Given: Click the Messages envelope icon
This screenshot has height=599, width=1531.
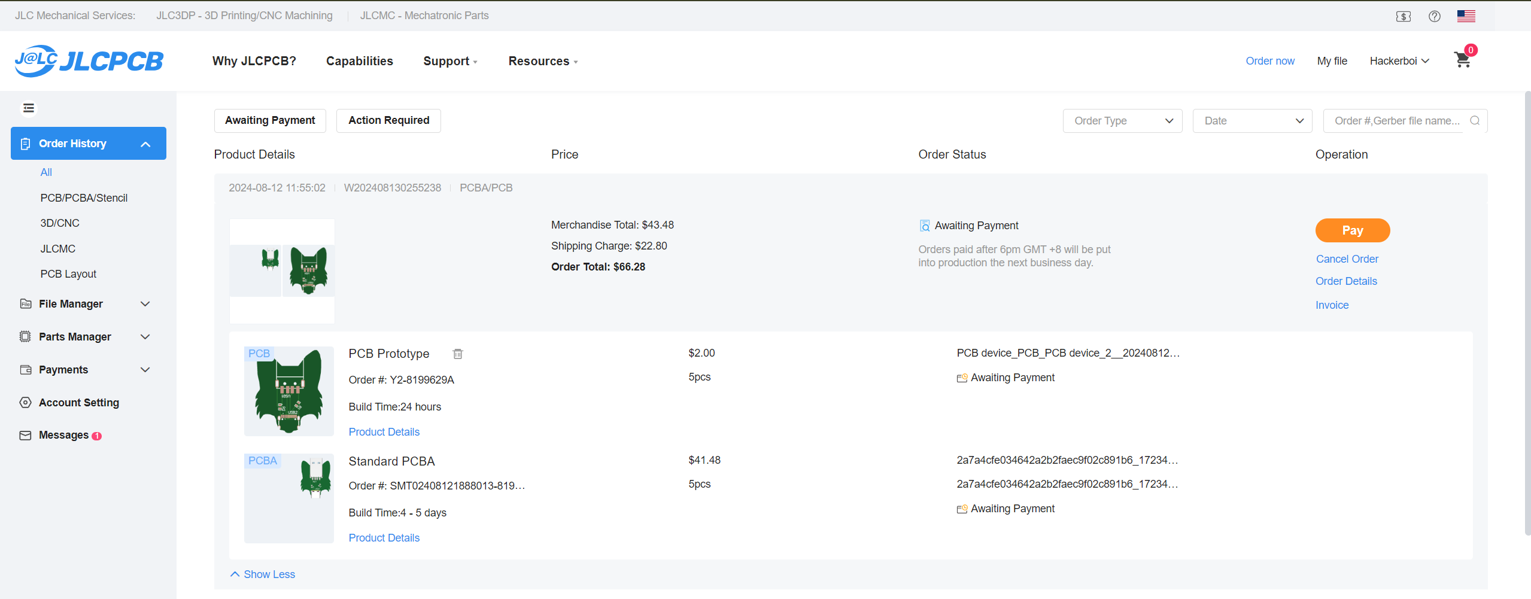Looking at the screenshot, I should point(25,436).
